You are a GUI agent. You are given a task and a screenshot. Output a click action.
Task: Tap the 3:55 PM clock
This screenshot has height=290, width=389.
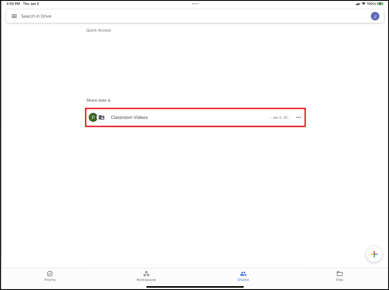13,4
